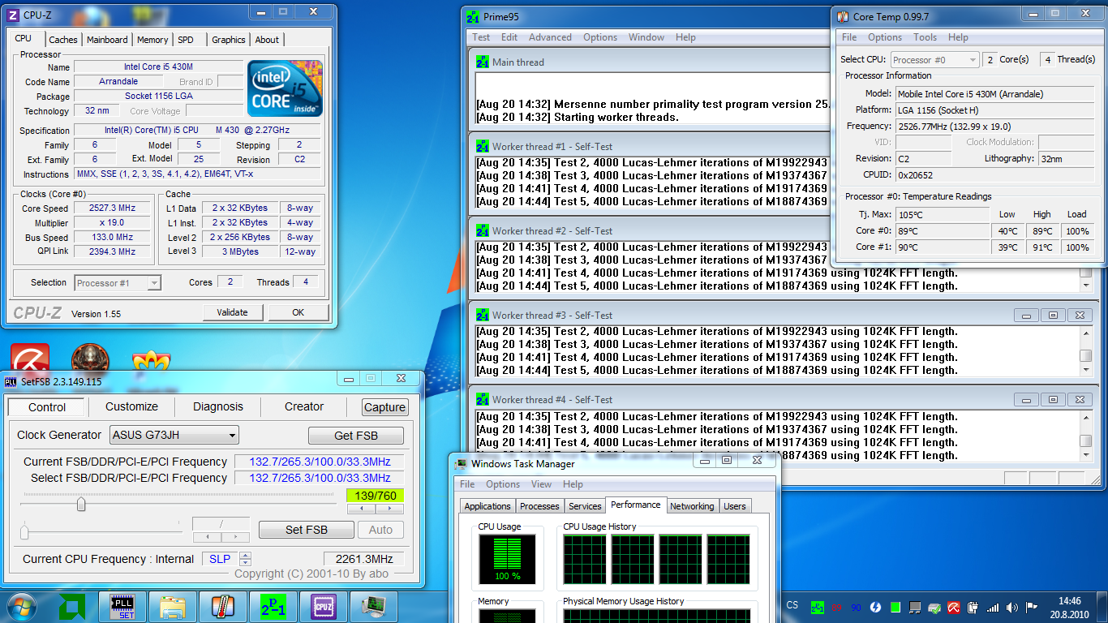The image size is (1108, 623).
Task: Click blue lightning bolt tray icon
Action: coord(876,607)
